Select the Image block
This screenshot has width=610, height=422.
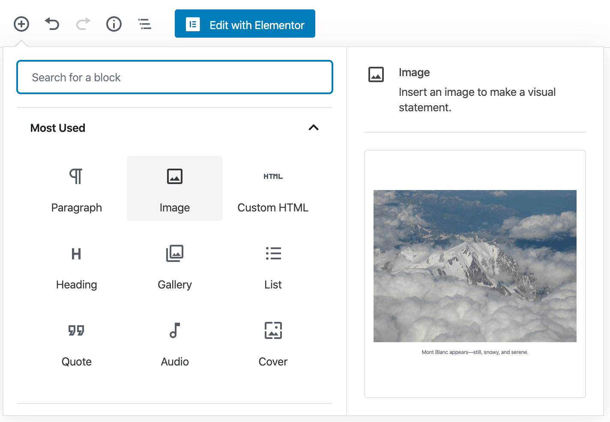(x=175, y=189)
